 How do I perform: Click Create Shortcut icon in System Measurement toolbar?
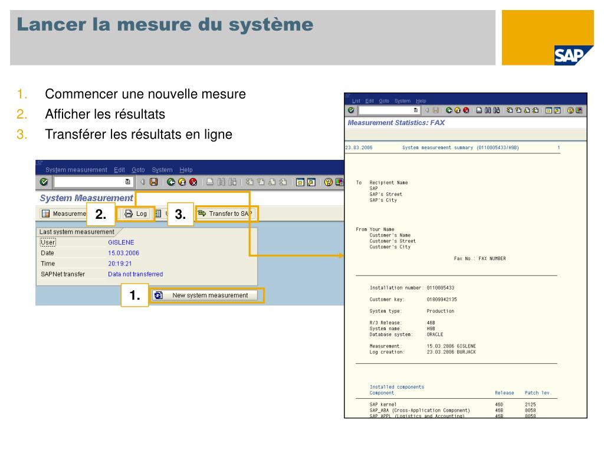[311, 182]
